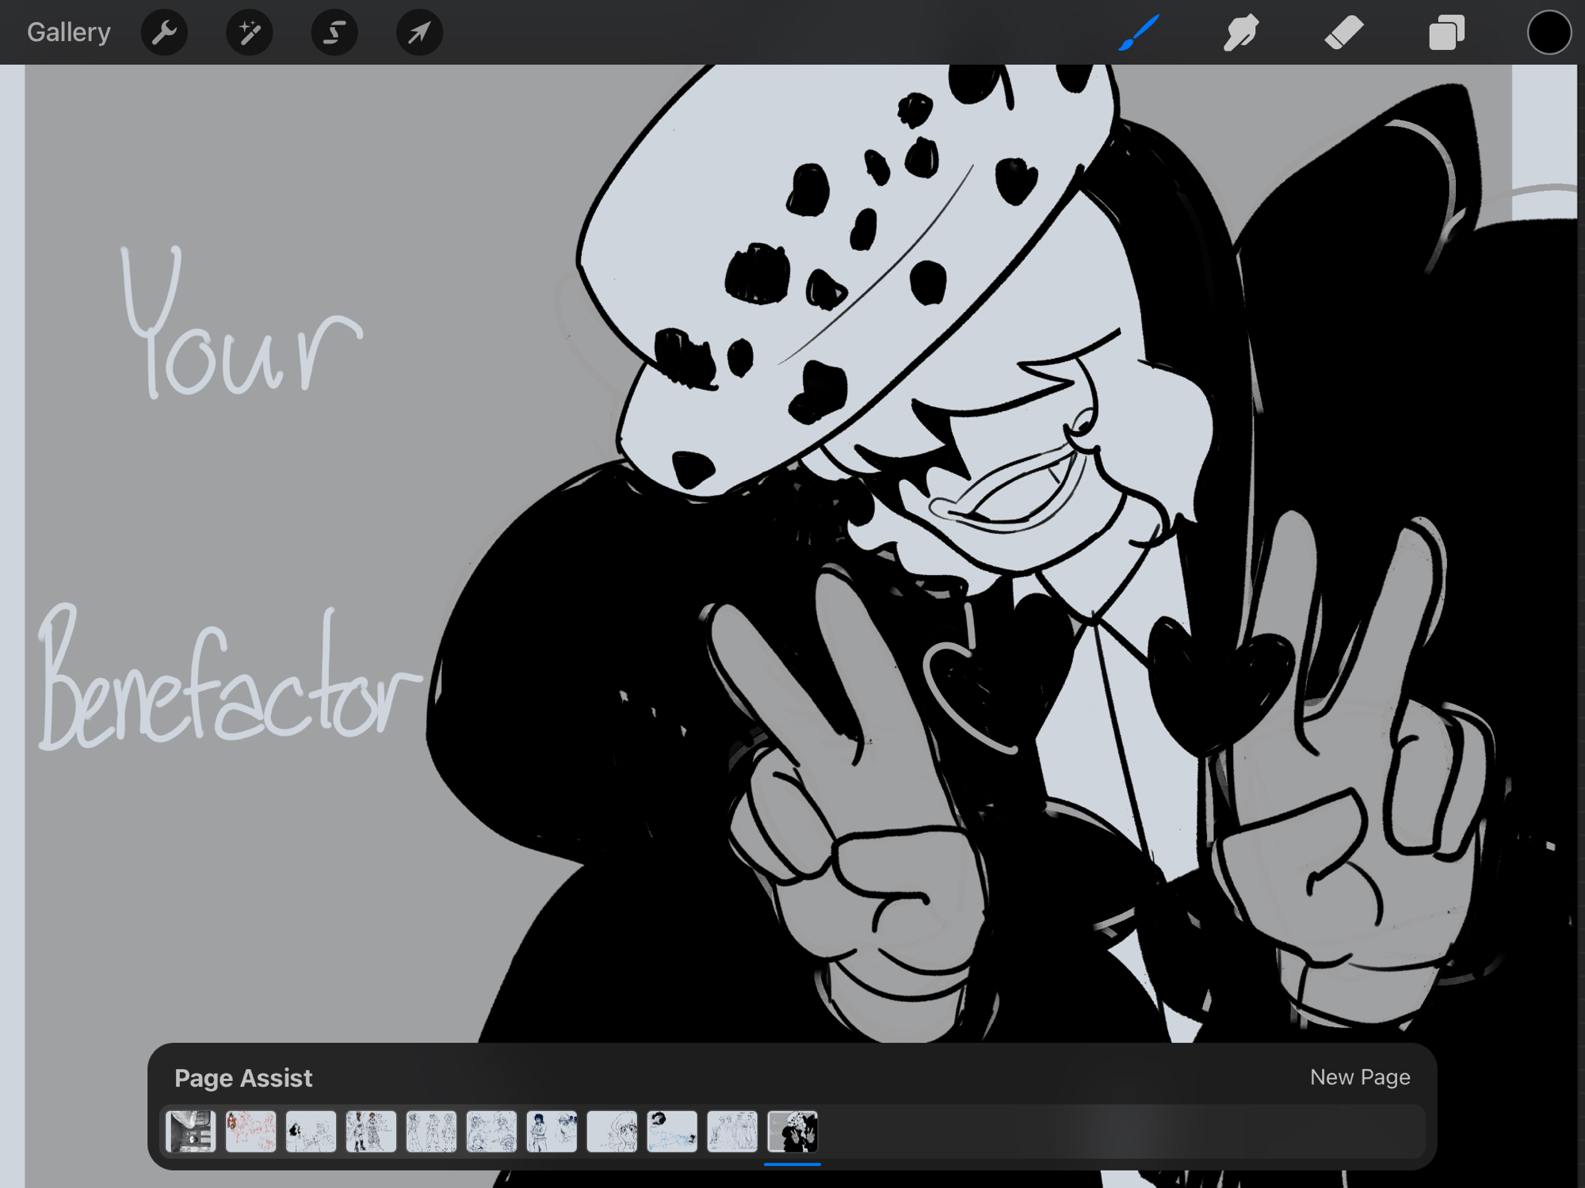Select the Brush tool
The width and height of the screenshot is (1585, 1188).
(1139, 32)
